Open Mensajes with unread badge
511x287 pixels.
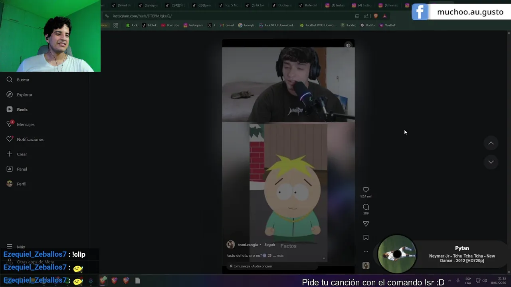(20, 124)
